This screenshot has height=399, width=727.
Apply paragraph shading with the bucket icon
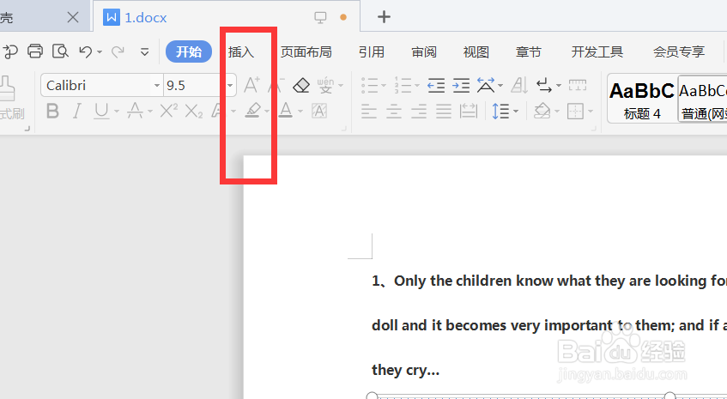coord(542,112)
